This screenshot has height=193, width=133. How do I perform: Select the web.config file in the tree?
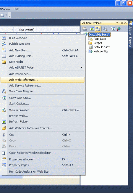tap(100, 51)
